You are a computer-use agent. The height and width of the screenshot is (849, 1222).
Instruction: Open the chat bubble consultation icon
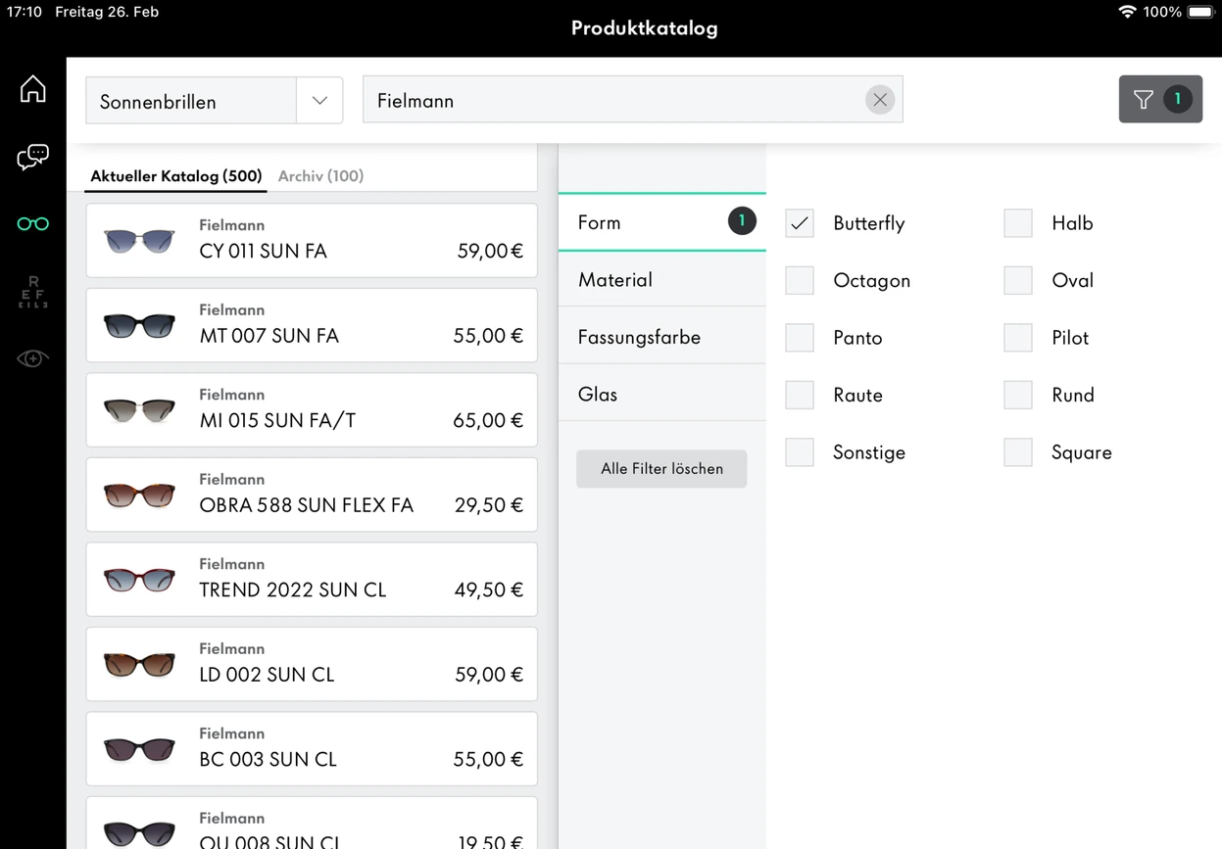[x=32, y=157]
